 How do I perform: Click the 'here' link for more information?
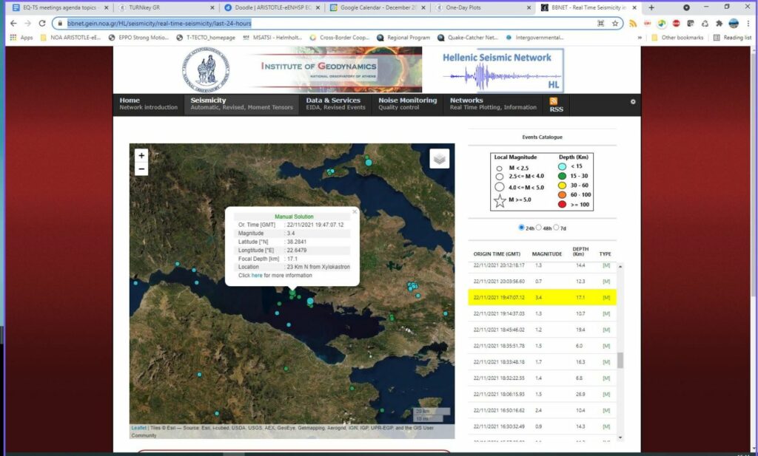pyautogui.click(x=257, y=275)
